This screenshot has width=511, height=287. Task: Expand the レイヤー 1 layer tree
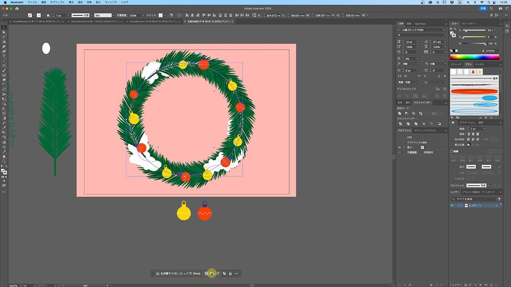461,205
